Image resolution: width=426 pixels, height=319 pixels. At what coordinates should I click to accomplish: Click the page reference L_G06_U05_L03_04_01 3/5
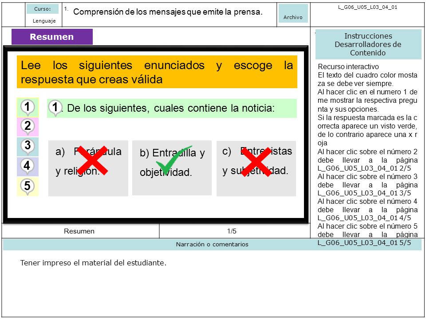364,193
